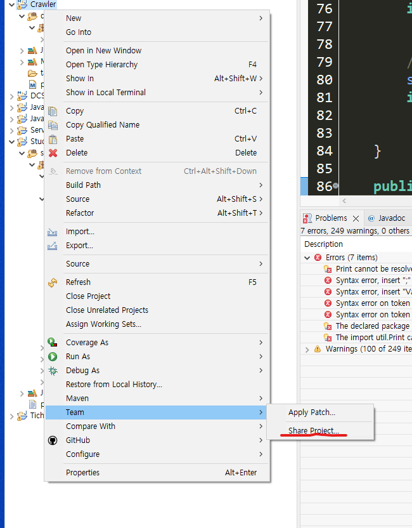Click the Tich project icon in explorer

[x=22, y=416]
